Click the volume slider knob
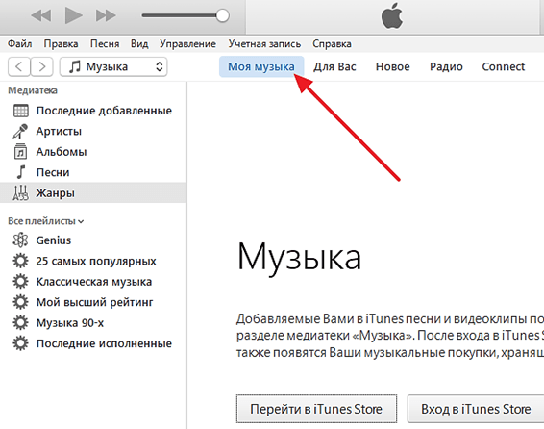Image resolution: width=544 pixels, height=429 pixels. point(222,15)
